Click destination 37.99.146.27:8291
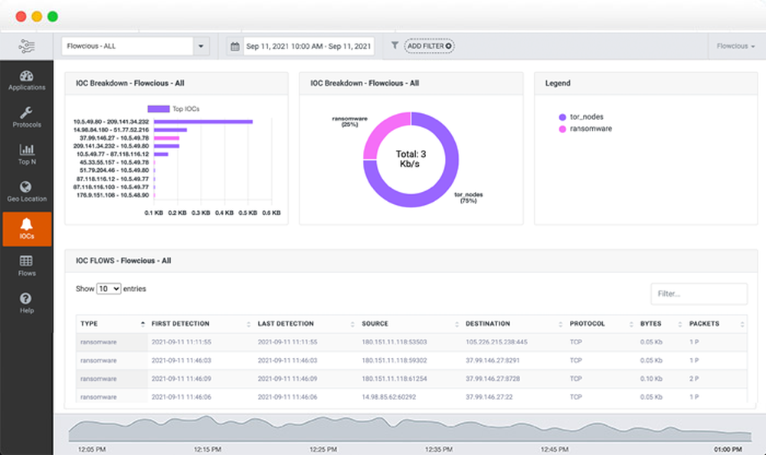766x455 pixels. (493, 360)
